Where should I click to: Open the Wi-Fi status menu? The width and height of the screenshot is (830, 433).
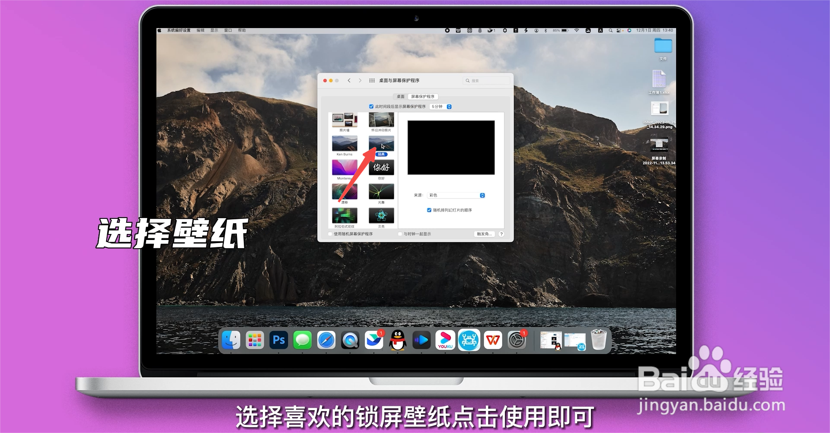(x=577, y=30)
